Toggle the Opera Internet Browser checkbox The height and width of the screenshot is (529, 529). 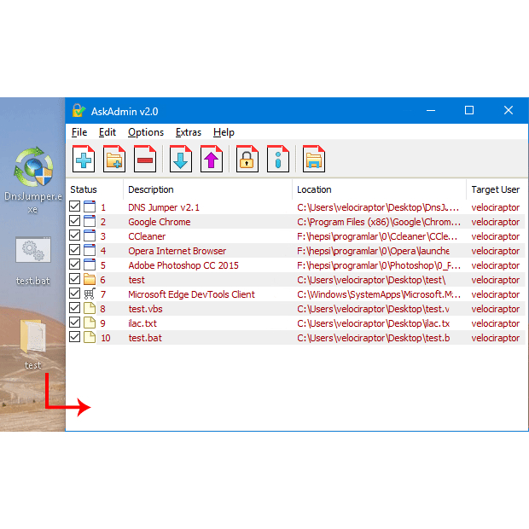coord(74,250)
